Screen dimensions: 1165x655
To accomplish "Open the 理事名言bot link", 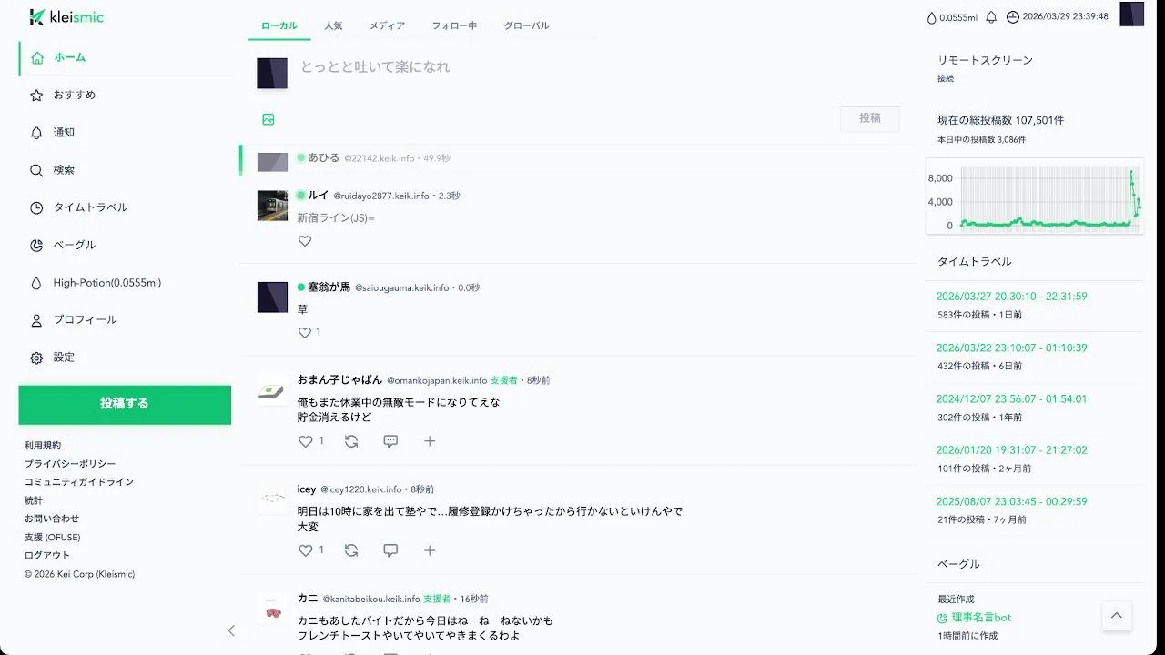I will tap(981, 617).
